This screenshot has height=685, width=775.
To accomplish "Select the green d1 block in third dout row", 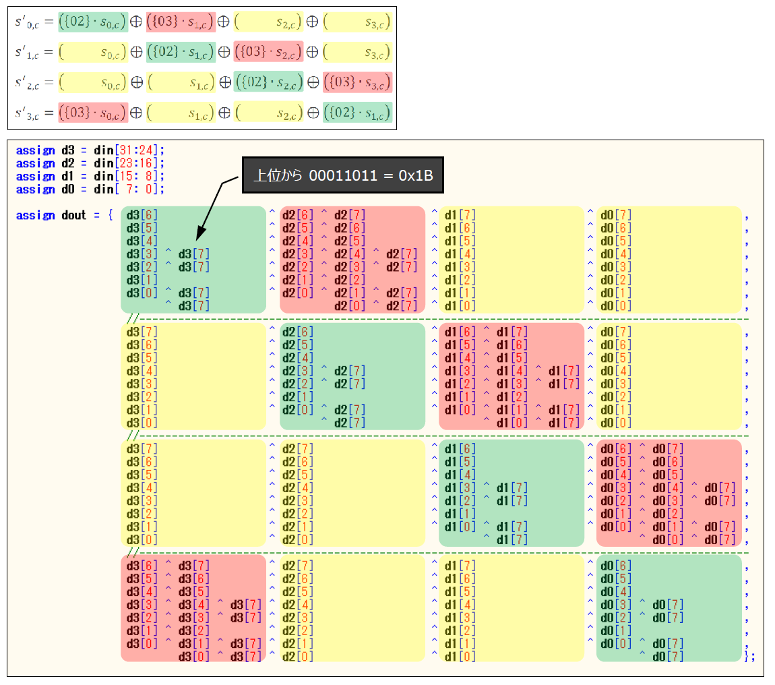I will (510, 493).
